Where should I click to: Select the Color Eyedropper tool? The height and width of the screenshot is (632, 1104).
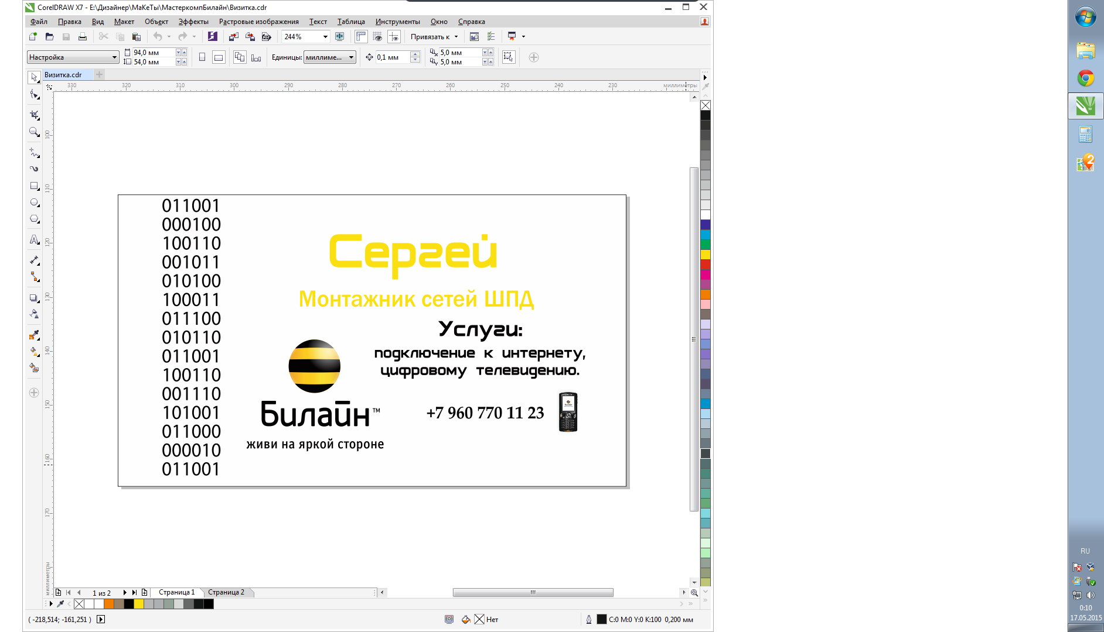pyautogui.click(x=35, y=335)
